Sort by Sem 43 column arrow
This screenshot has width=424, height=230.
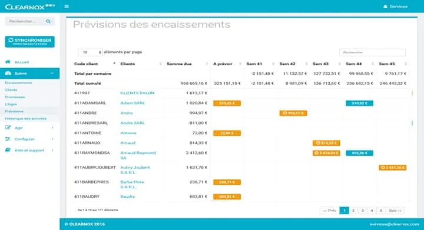[340, 64]
